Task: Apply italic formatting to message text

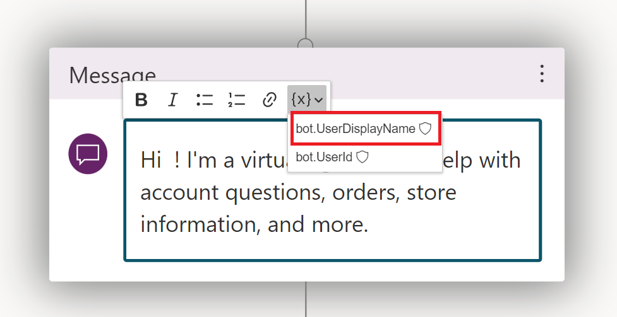Action: [173, 100]
